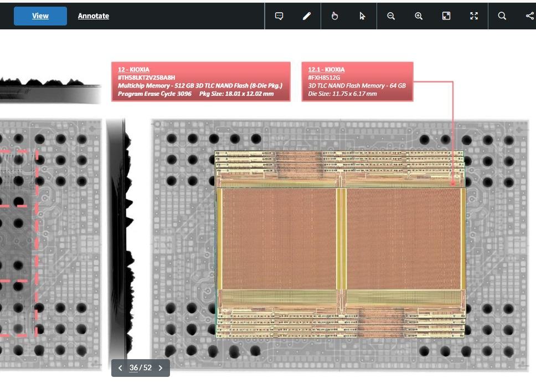Open the 12 - KIOXIA heading link

point(133,69)
